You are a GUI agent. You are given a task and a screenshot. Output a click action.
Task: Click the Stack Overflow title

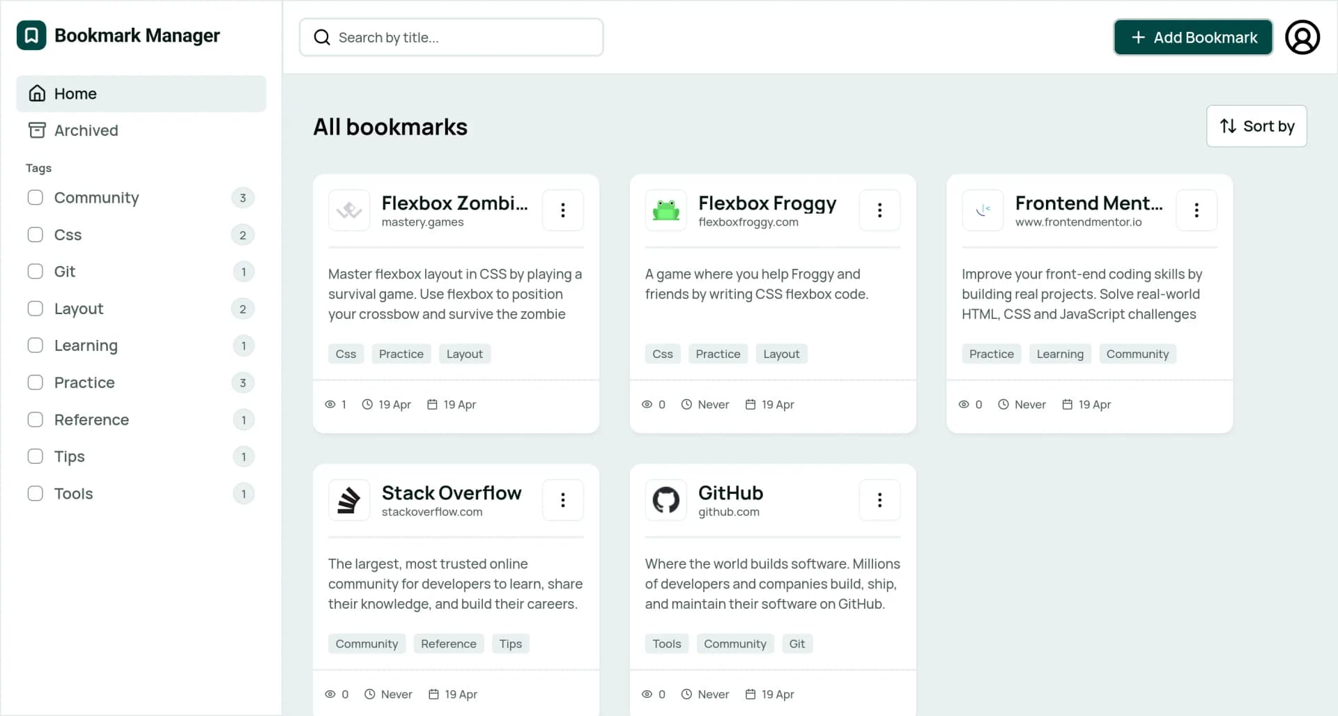pos(452,493)
